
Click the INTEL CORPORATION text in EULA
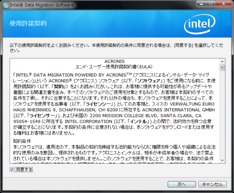pos(88,121)
